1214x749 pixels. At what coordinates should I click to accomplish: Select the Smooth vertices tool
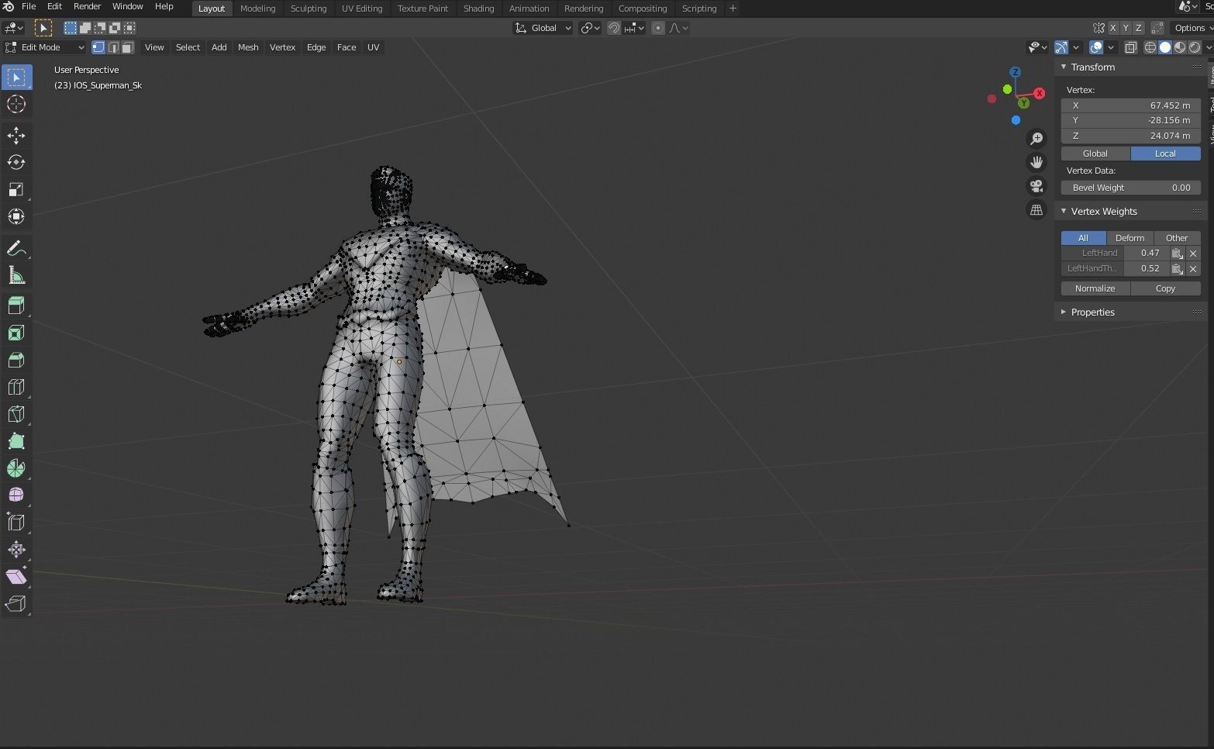pyautogui.click(x=16, y=495)
